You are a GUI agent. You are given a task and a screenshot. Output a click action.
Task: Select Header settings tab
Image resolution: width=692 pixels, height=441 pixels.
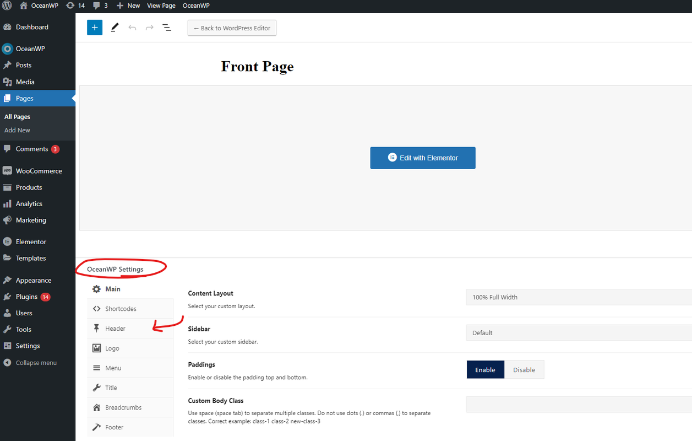(130, 329)
